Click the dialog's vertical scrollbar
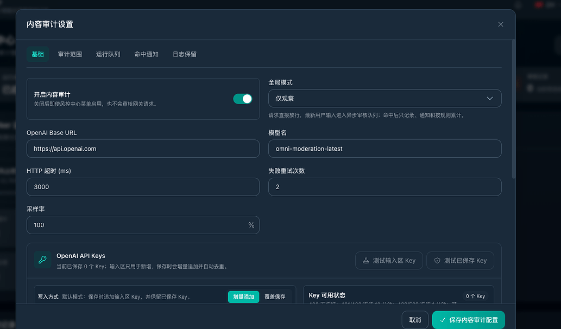Screen dimensions: 561x329 (x=513, y=109)
